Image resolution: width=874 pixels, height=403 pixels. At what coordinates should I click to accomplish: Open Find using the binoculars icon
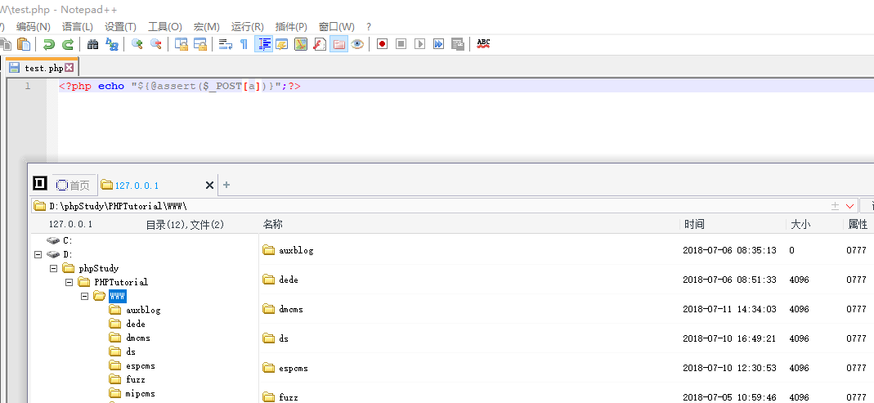(92, 44)
